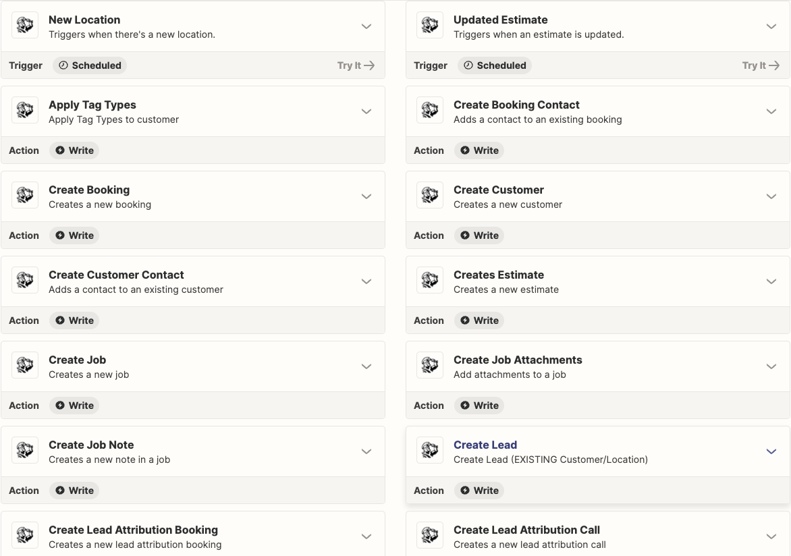The width and height of the screenshot is (791, 556).
Task: Click the Create Lead Attribution Booking title
Action: tap(133, 530)
